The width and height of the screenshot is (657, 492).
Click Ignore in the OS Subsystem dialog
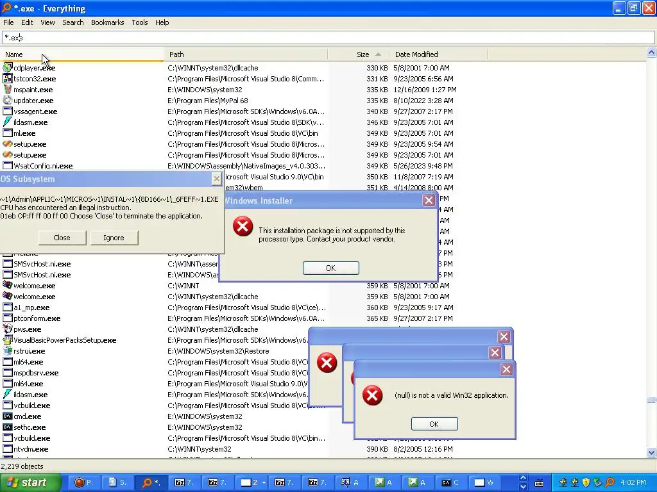click(x=114, y=238)
